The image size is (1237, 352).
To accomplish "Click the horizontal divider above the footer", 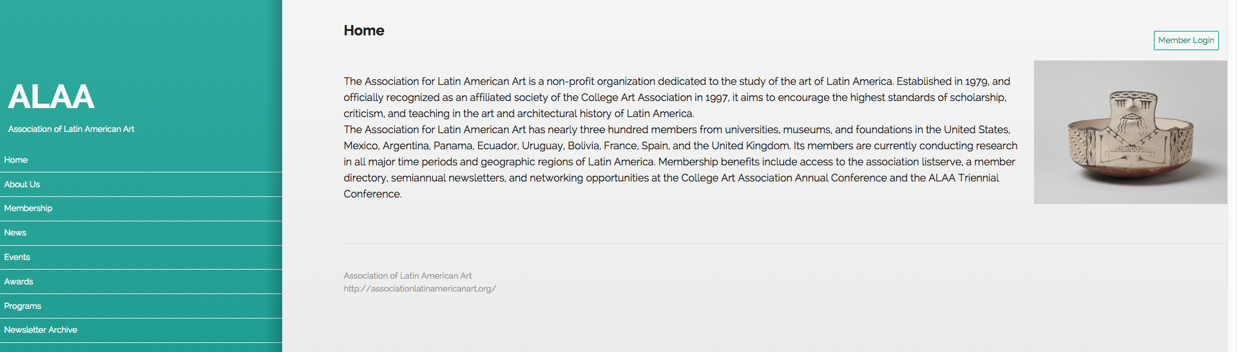I will [x=785, y=243].
